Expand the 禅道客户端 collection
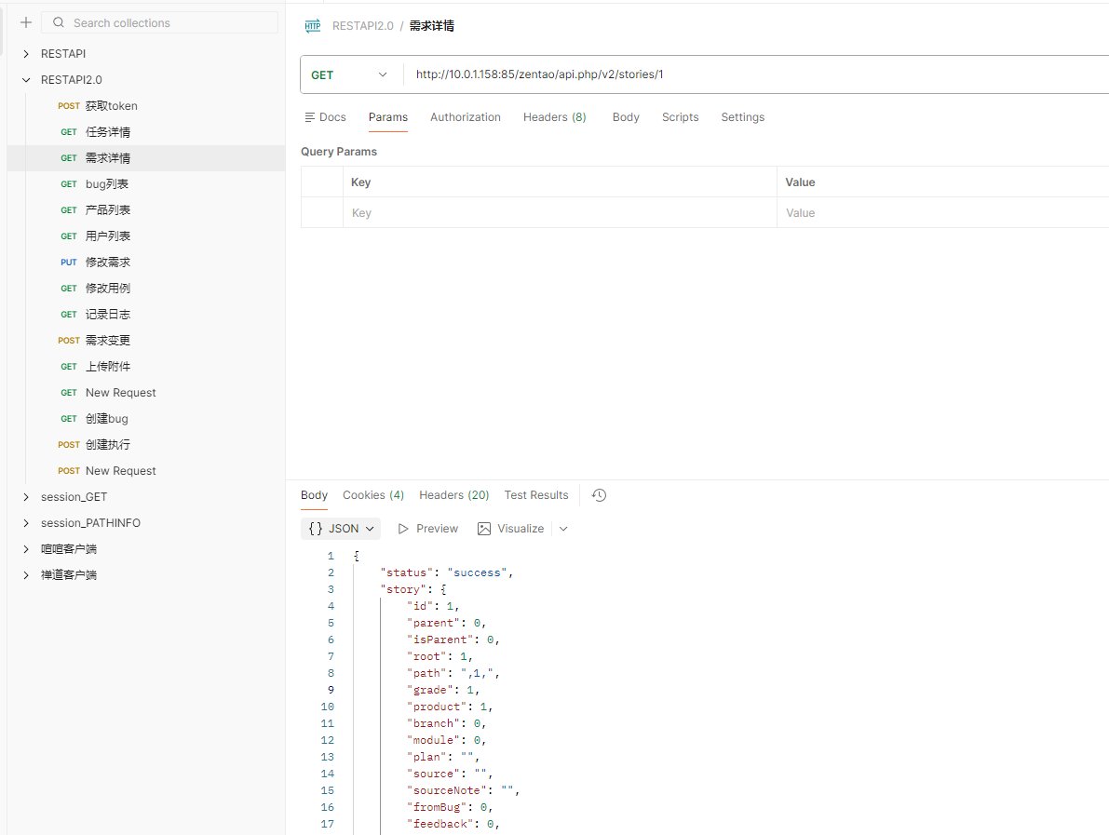The height and width of the screenshot is (835, 1109). tap(26, 575)
